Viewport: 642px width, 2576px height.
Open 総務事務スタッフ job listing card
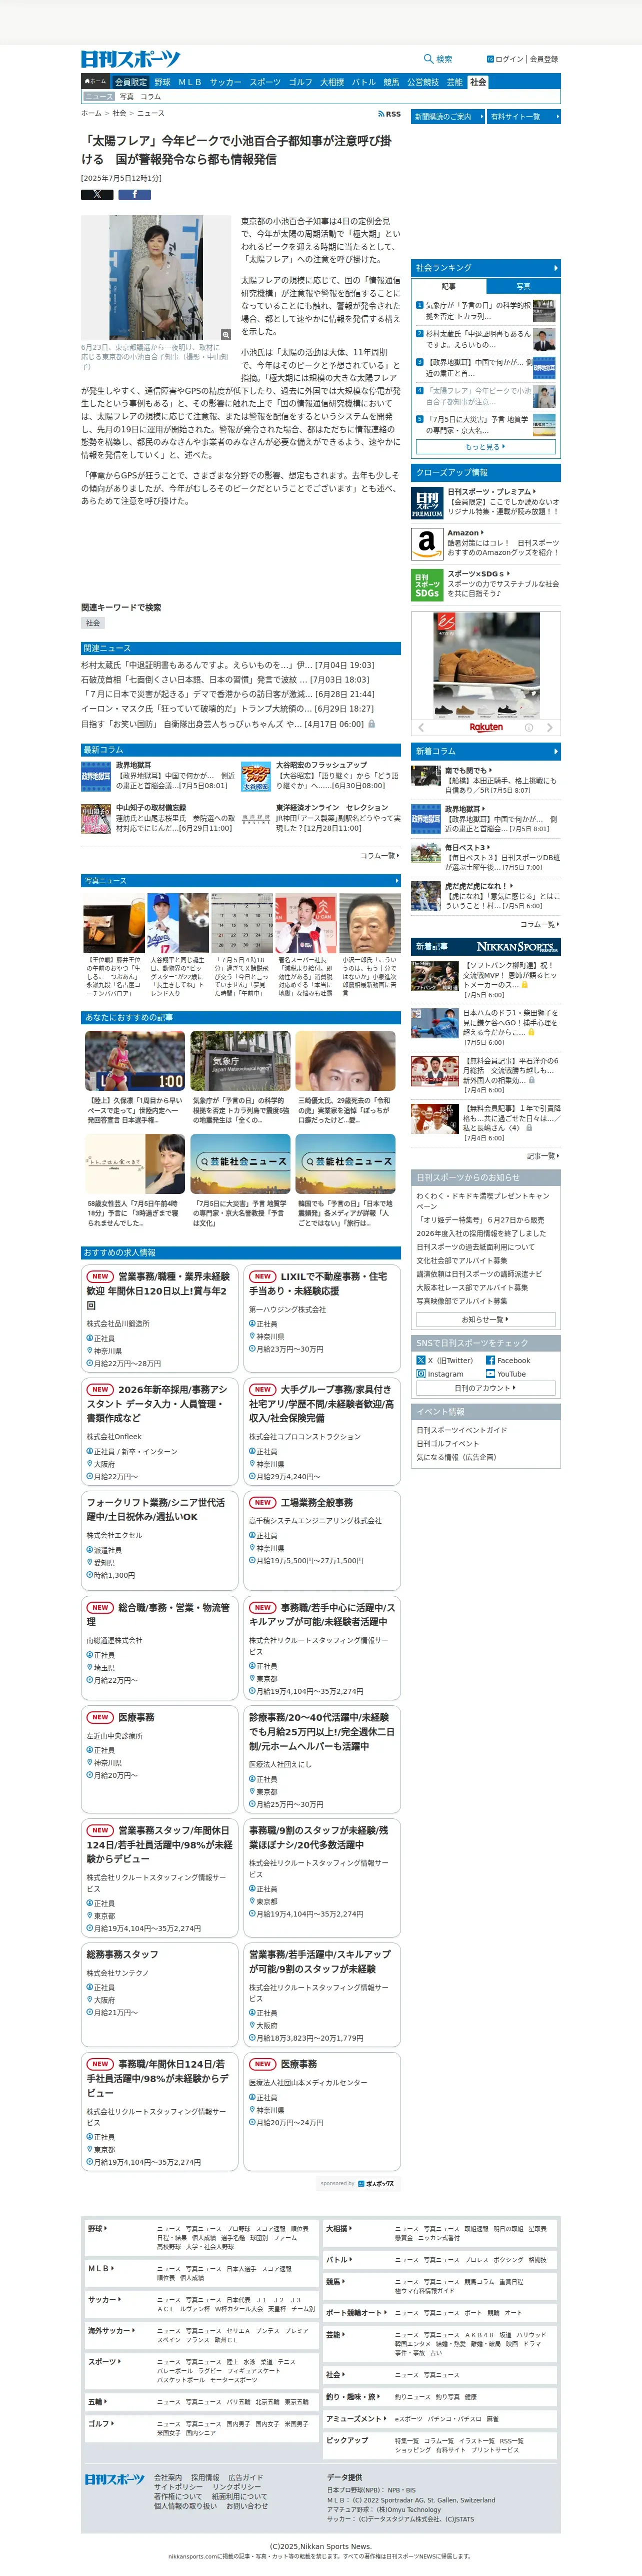(x=159, y=1994)
